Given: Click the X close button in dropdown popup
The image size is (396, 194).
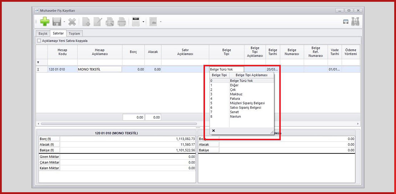Looking at the screenshot, I should 213,131.
